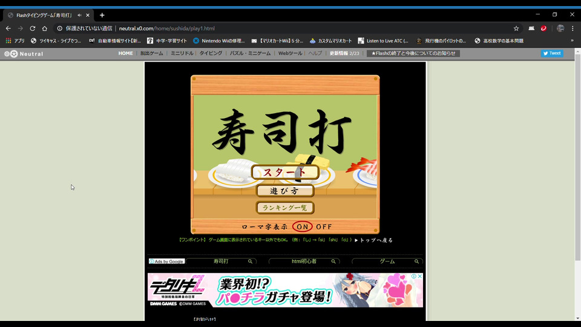Click the html初心者 ad search link
This screenshot has width=581, height=327.
[304, 262]
